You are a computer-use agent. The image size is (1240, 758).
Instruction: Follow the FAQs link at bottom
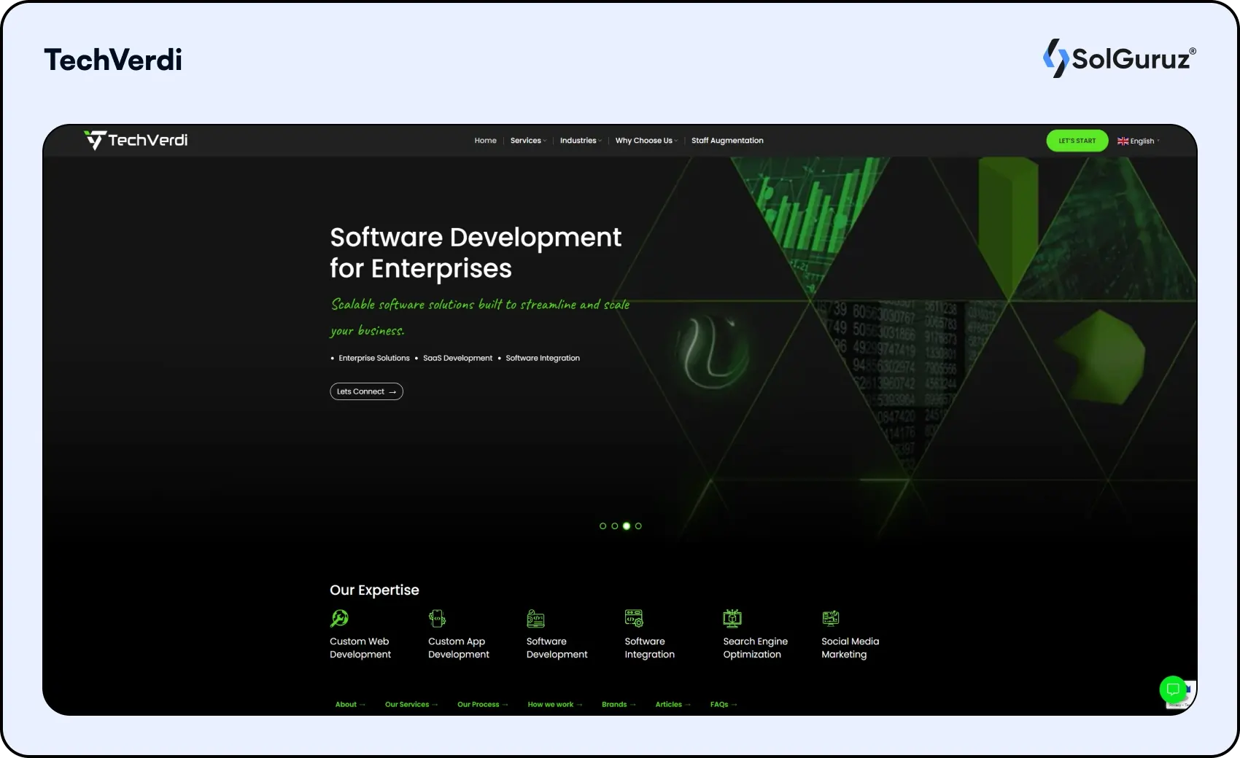[x=723, y=704]
